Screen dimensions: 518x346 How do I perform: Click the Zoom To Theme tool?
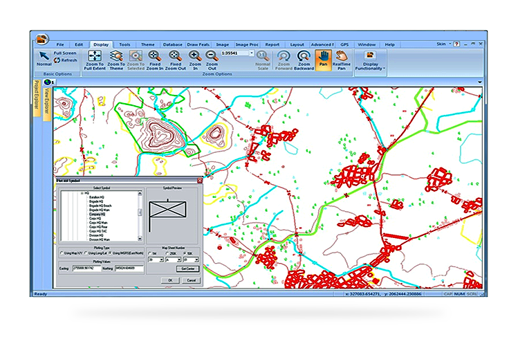click(116, 60)
